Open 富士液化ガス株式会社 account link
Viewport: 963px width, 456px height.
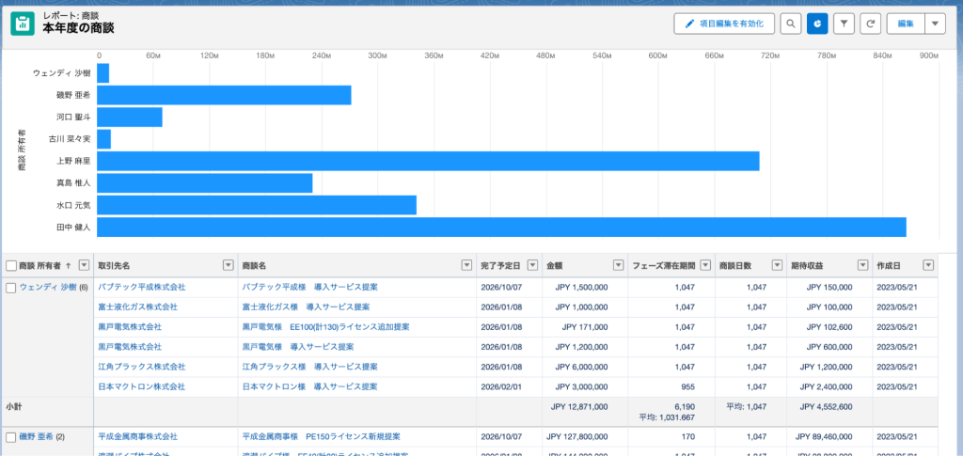click(x=137, y=307)
